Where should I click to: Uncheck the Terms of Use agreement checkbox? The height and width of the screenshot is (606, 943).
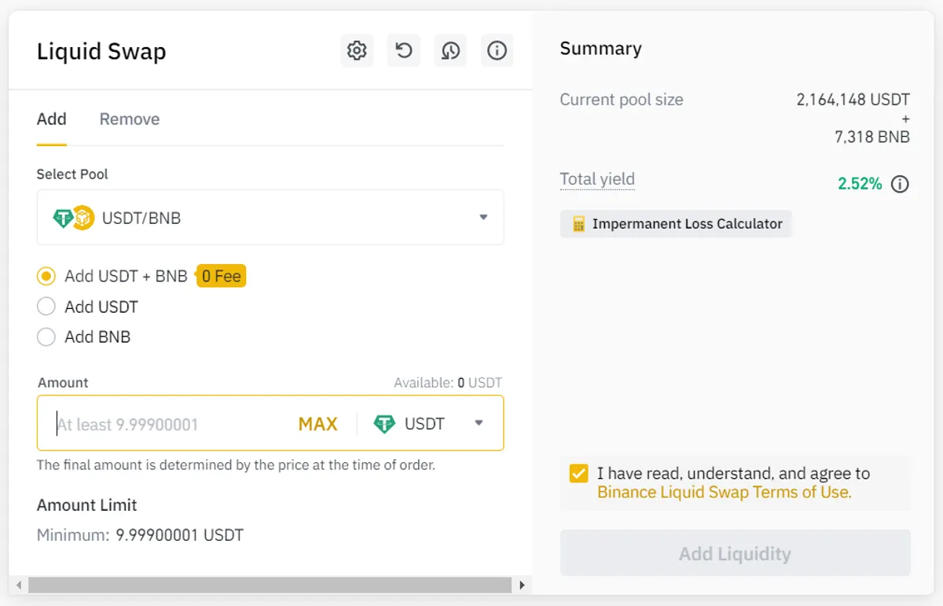tap(578, 473)
